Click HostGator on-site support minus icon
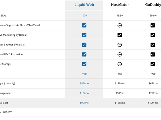The width and height of the screenshot is (161, 120). 120,25
